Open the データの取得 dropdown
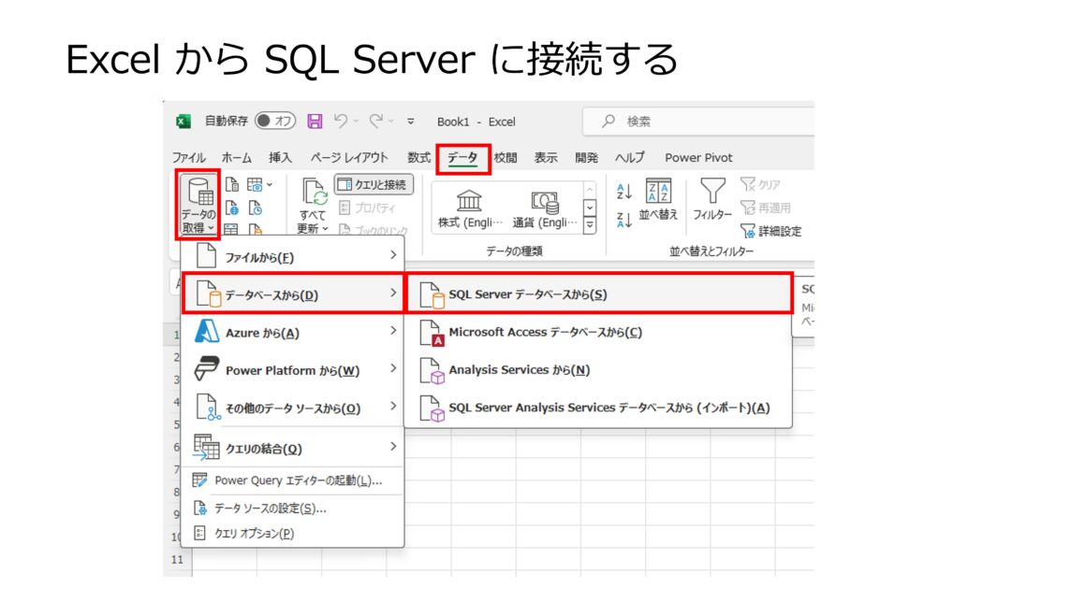 [x=197, y=202]
